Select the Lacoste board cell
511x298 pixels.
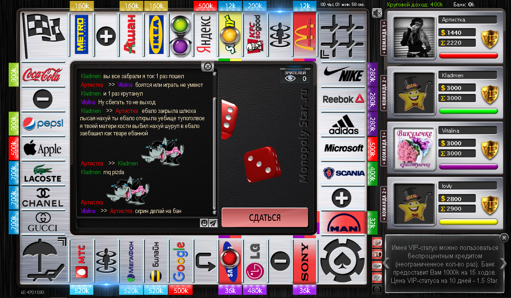click(43, 174)
